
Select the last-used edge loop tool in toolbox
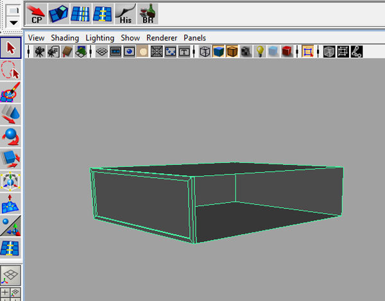10,248
